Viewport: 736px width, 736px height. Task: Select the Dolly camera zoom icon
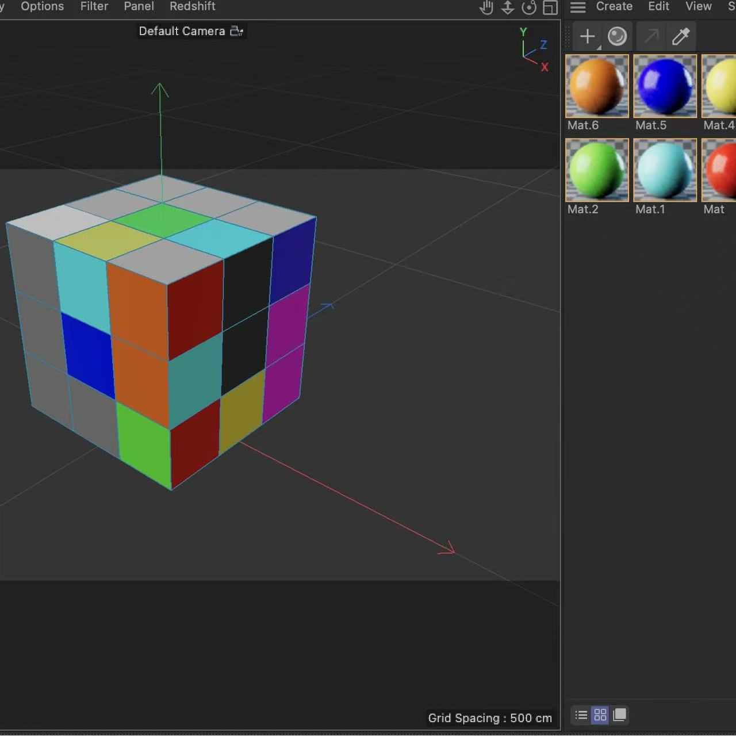point(508,7)
